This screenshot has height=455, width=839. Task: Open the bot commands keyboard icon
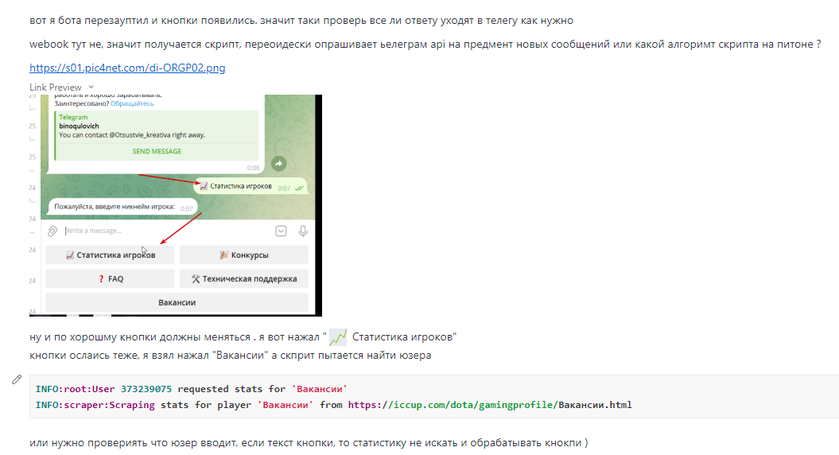tap(281, 231)
